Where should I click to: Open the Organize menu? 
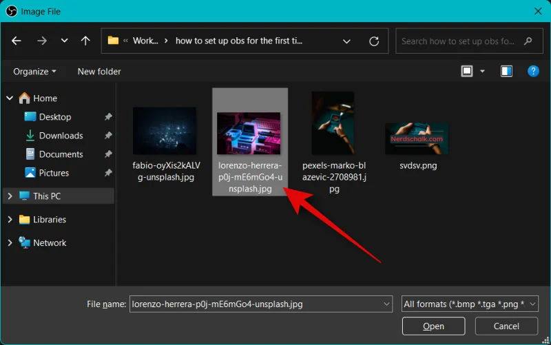(x=34, y=72)
